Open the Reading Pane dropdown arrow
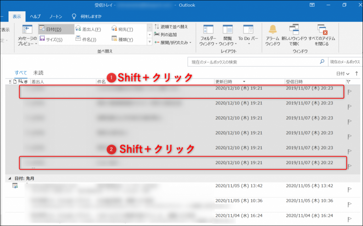 (236, 44)
